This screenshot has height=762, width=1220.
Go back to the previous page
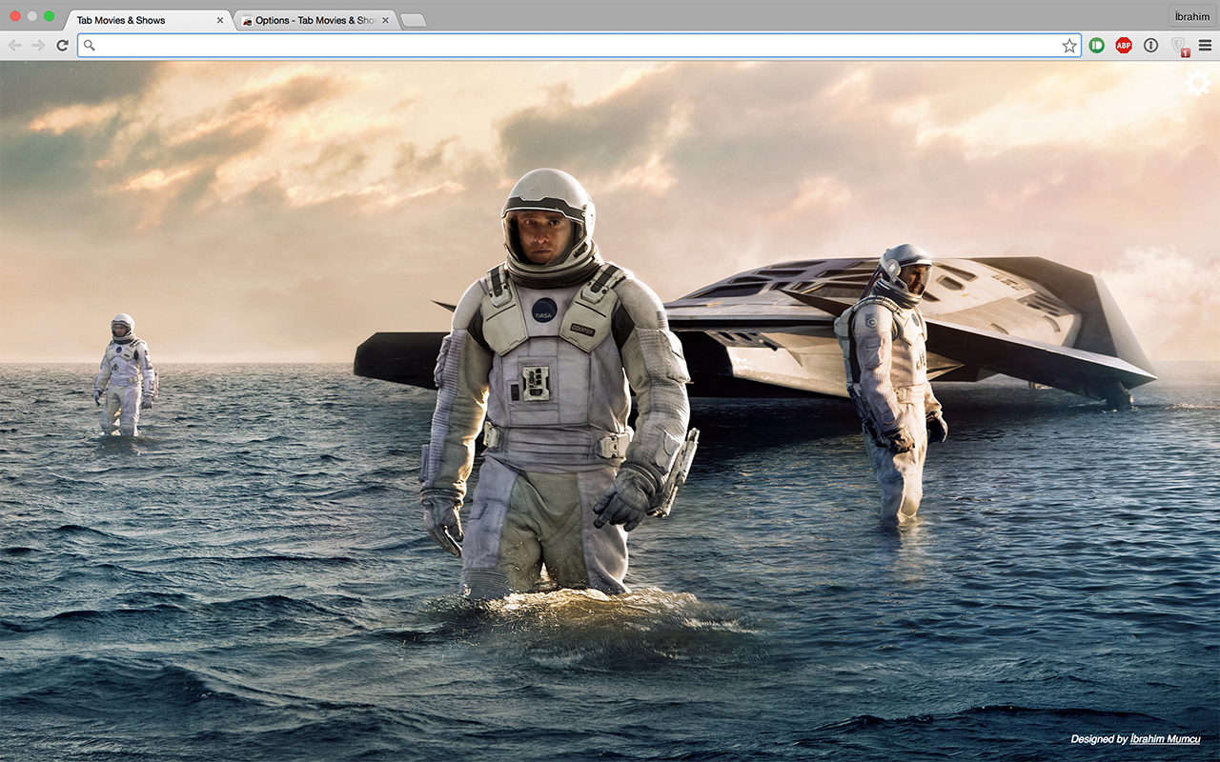[x=15, y=46]
